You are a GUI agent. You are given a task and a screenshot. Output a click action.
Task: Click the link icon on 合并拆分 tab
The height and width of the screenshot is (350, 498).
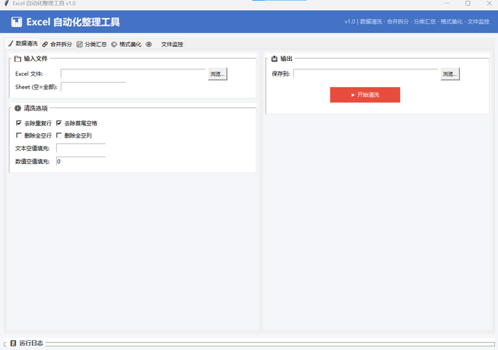pyautogui.click(x=45, y=44)
